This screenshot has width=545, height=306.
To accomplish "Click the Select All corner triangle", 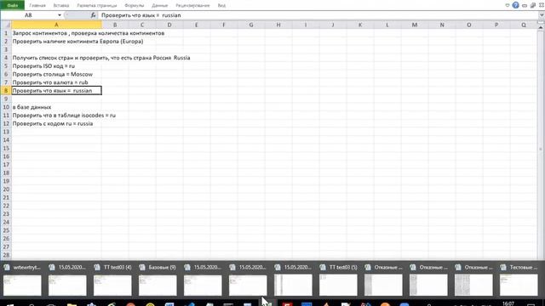I will (6, 25).
